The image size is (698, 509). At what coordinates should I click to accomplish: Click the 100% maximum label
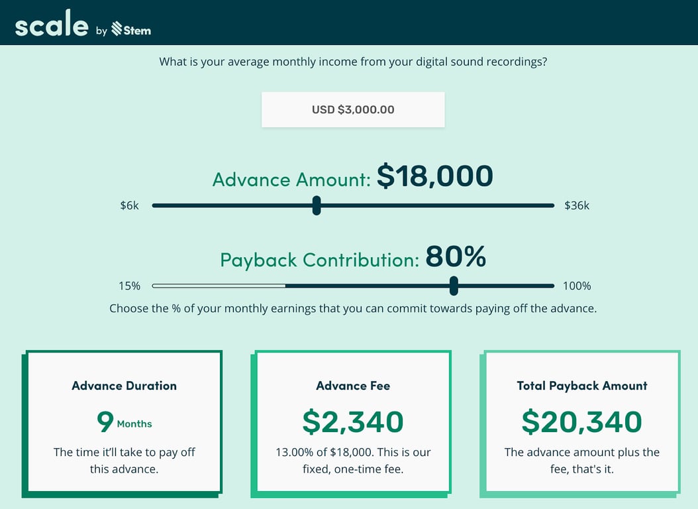tap(577, 286)
